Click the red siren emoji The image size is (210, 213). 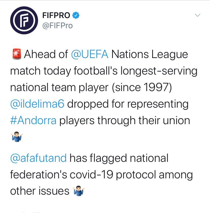point(17,54)
